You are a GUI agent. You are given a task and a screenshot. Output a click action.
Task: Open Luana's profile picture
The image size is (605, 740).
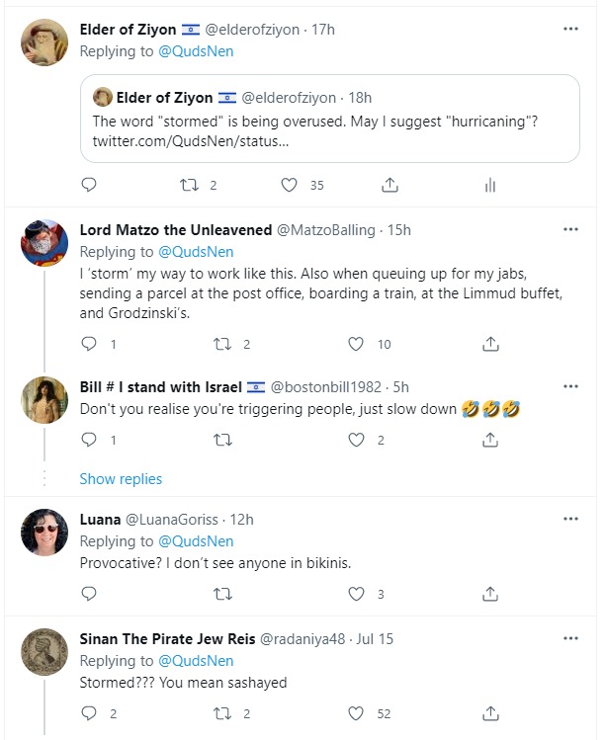pos(43,534)
